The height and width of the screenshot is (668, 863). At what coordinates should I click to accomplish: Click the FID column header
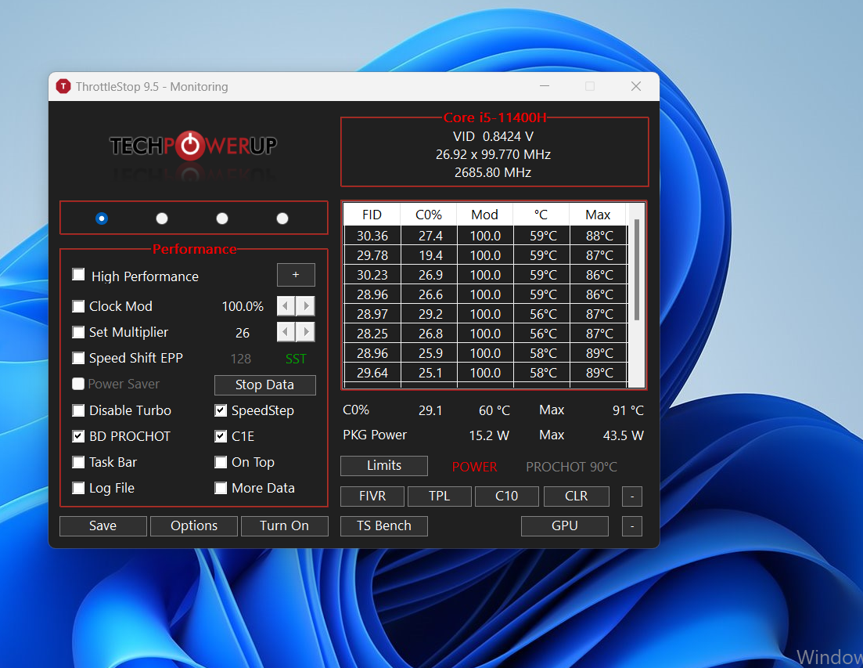click(x=372, y=215)
